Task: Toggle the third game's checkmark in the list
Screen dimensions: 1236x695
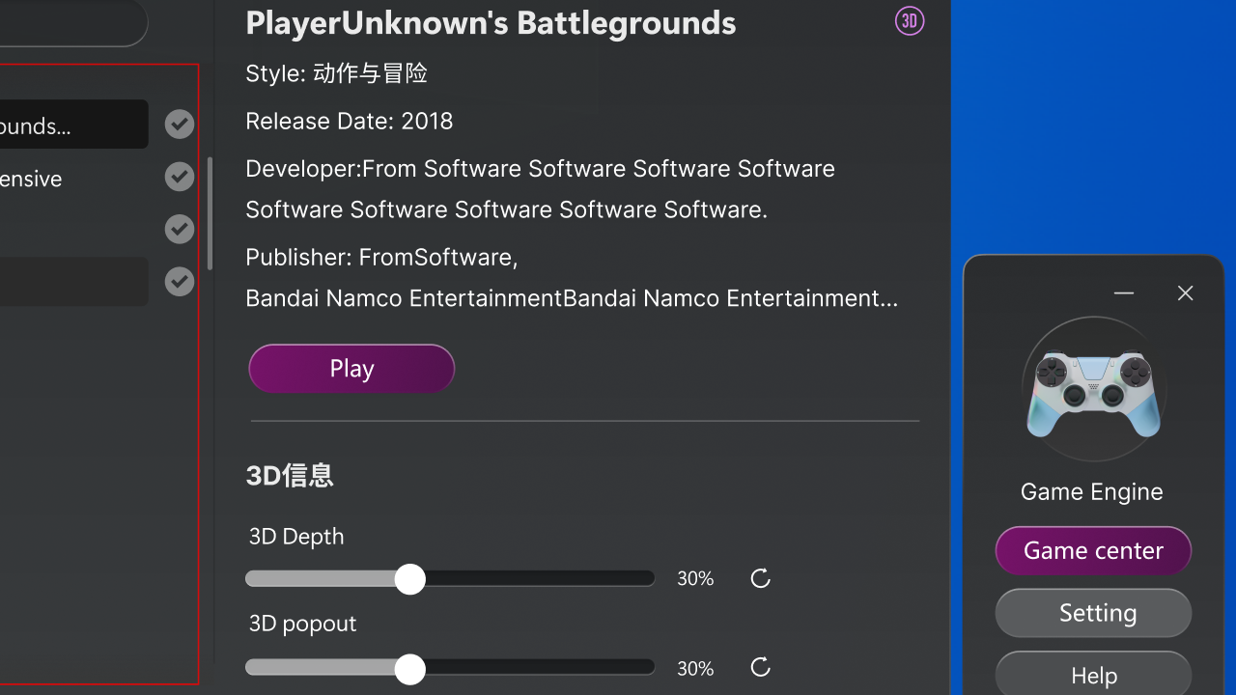Action: coord(180,229)
